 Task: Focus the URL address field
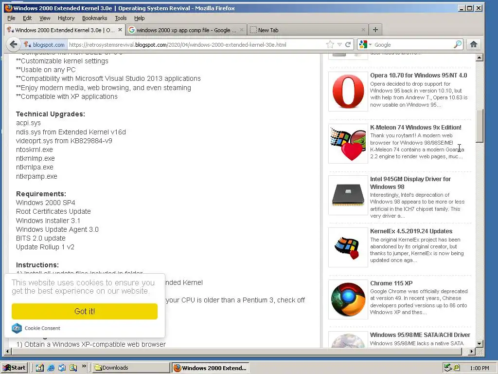click(x=196, y=44)
